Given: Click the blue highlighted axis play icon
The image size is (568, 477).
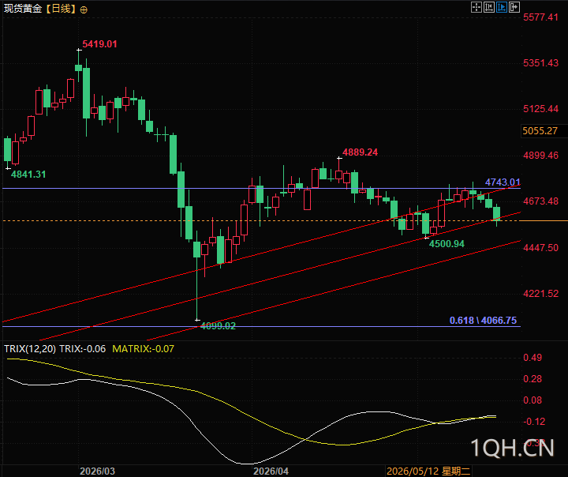Looking at the screenshot, I should [502, 7].
